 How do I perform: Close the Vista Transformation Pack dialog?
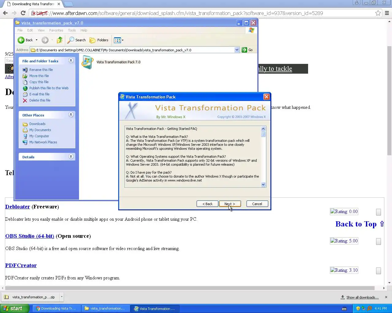[x=266, y=97]
